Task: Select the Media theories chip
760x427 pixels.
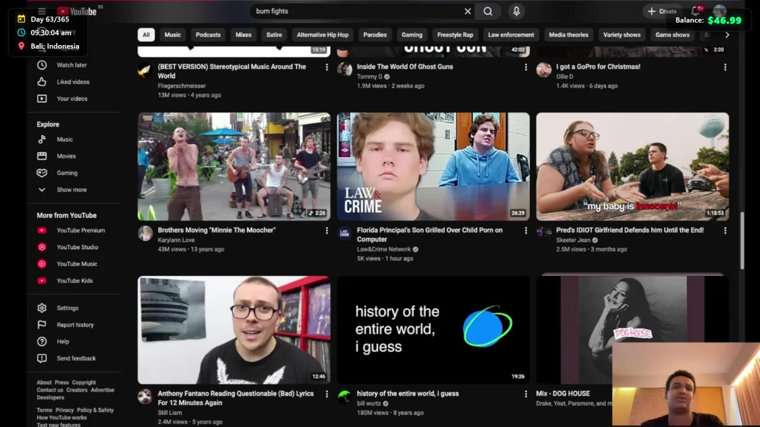Action: click(569, 35)
